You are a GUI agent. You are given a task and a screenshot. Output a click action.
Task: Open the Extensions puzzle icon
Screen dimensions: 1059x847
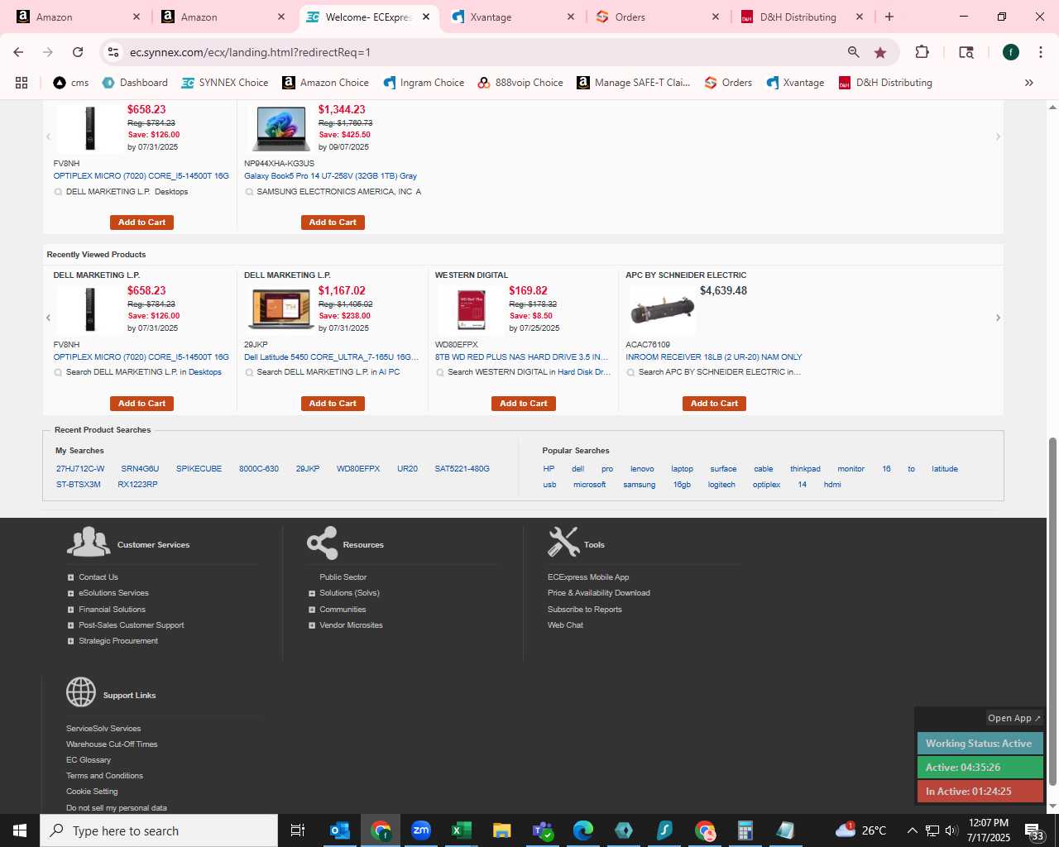tap(922, 52)
